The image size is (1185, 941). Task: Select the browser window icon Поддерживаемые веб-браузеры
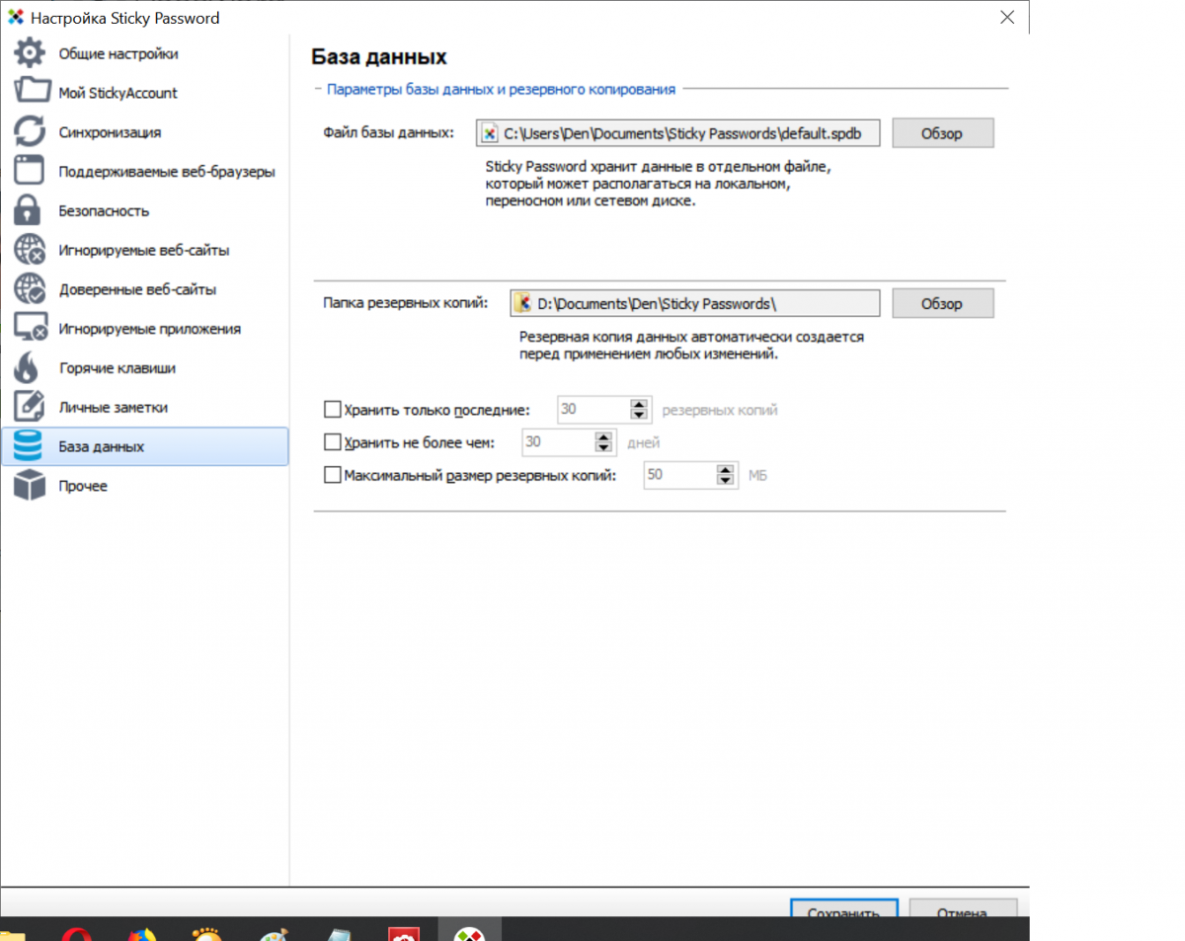(30, 171)
